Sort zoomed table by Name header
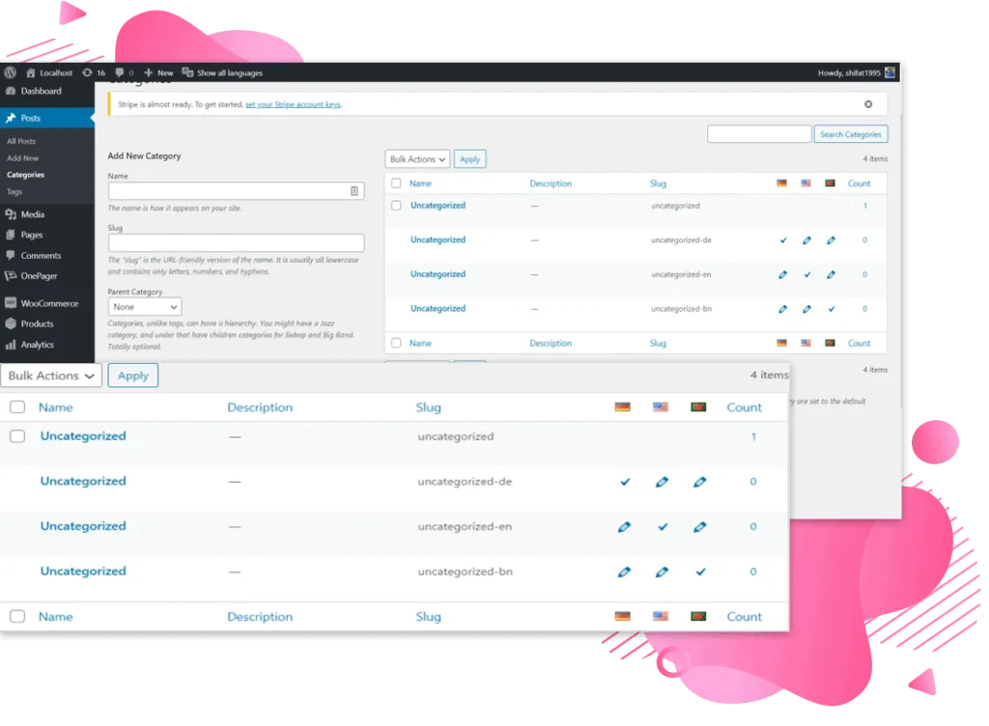The image size is (989, 726). [55, 407]
